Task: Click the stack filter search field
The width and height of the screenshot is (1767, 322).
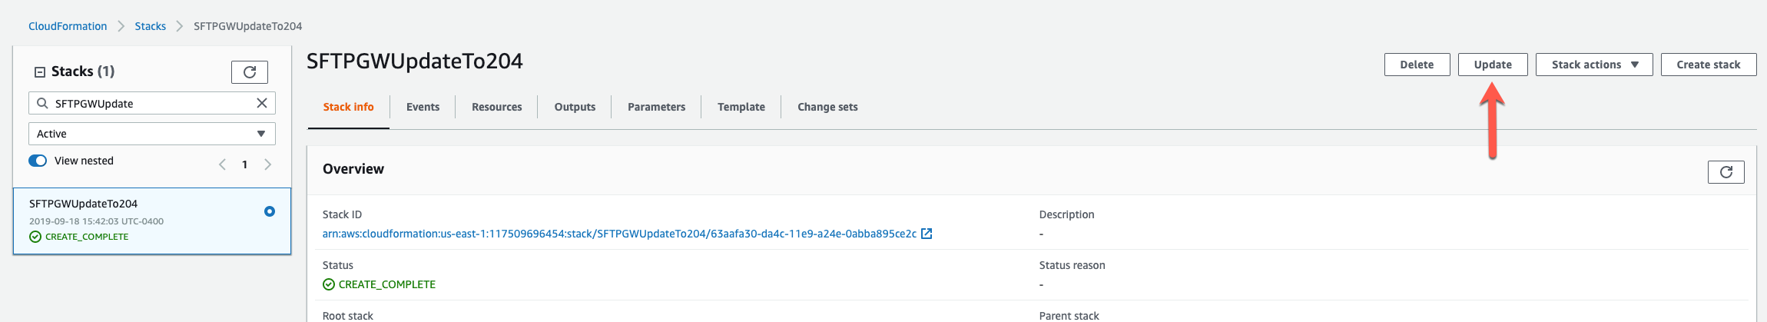Action: click(x=150, y=103)
